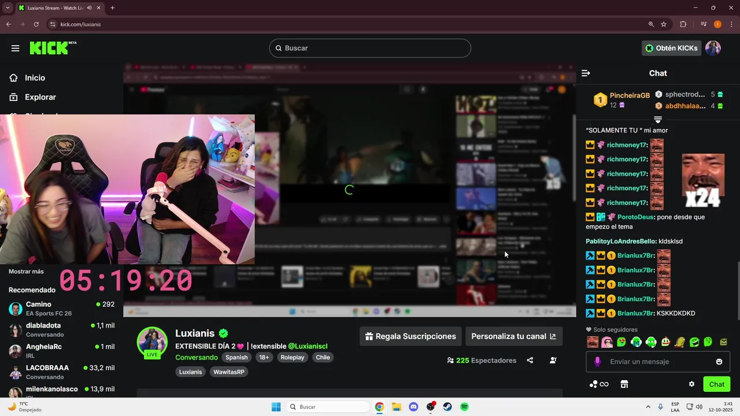Open Discord from the taskbar
This screenshot has width=740, height=416.
click(413, 407)
